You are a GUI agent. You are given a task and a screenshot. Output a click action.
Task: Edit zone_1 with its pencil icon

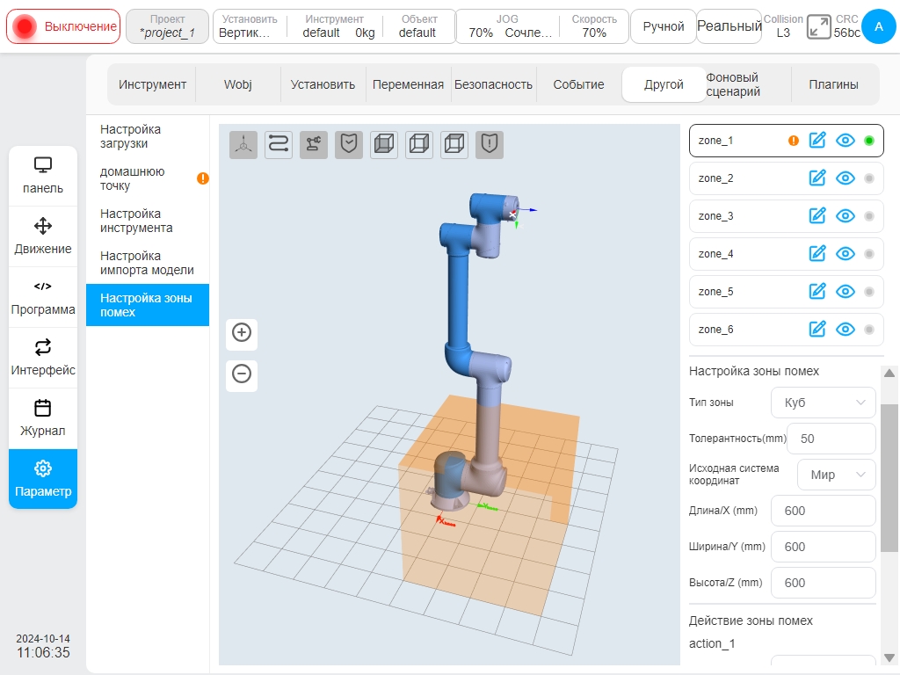click(x=817, y=140)
